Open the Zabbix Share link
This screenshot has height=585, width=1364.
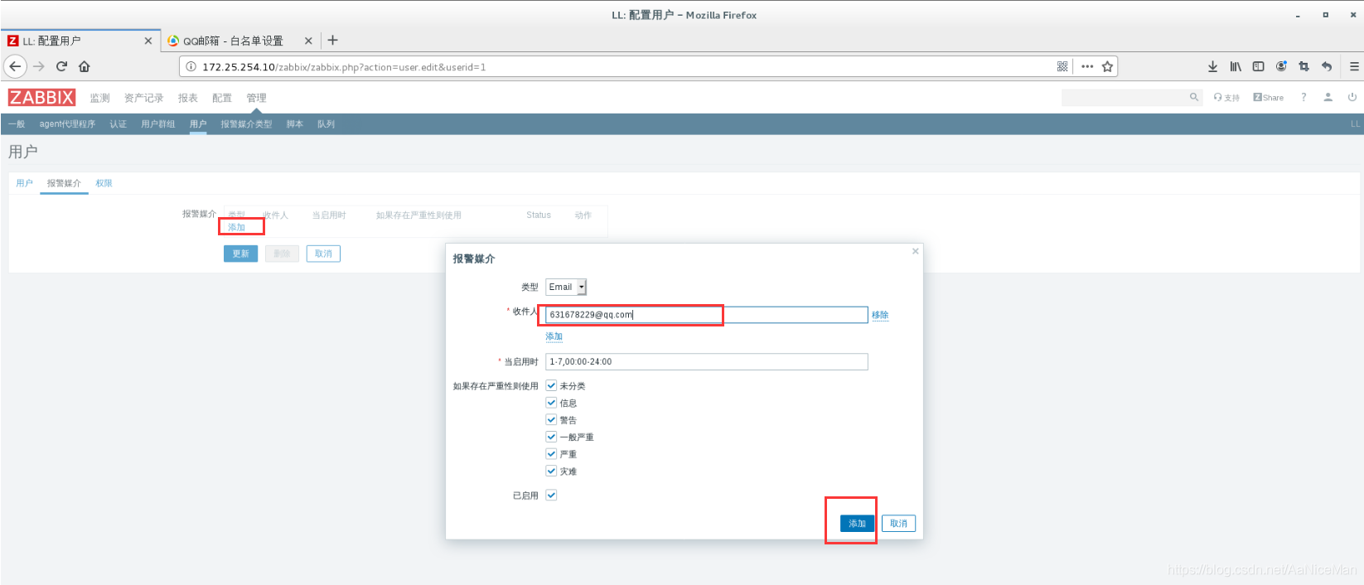[1268, 97]
